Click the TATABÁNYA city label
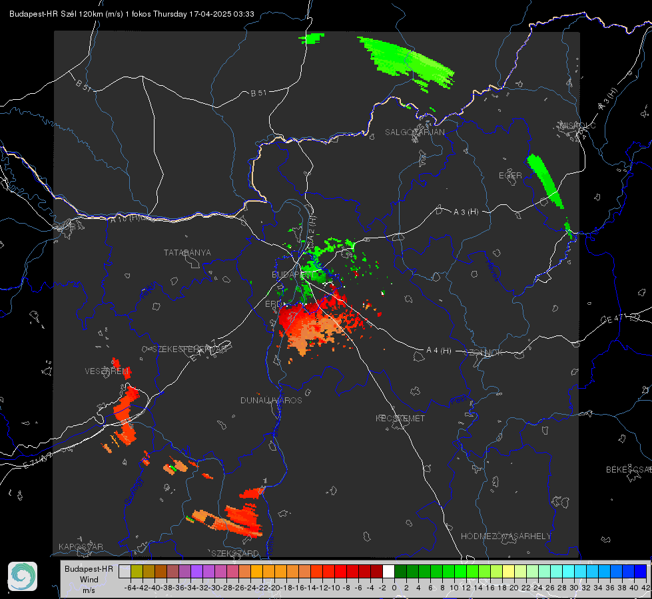 187,252
